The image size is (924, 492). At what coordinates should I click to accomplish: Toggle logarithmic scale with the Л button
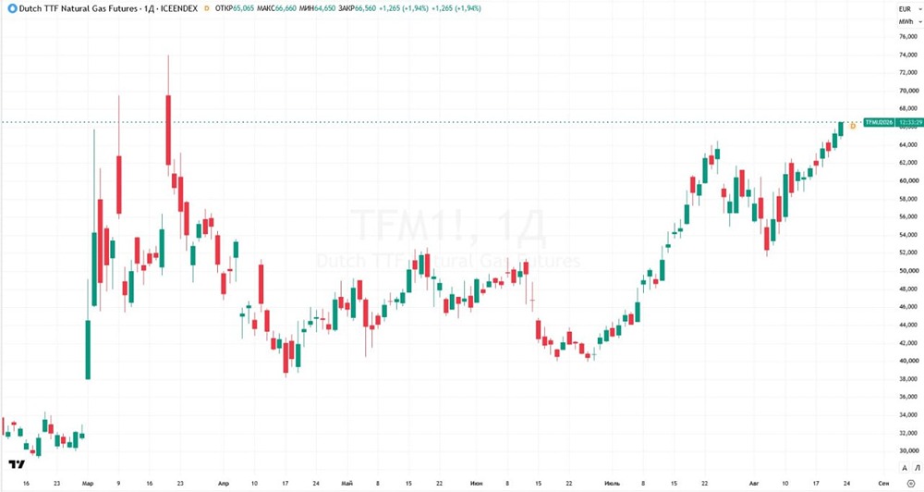pos(917,468)
